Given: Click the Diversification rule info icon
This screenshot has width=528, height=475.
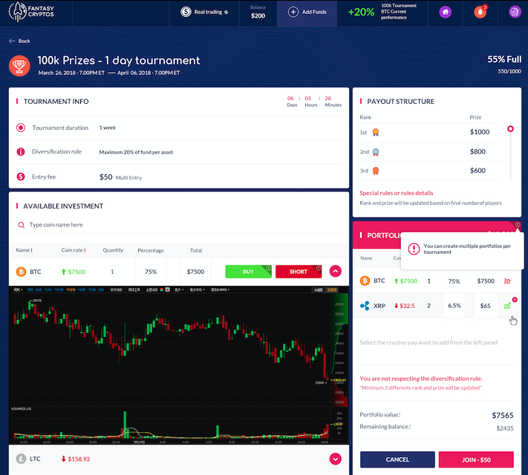Looking at the screenshot, I should [21, 152].
